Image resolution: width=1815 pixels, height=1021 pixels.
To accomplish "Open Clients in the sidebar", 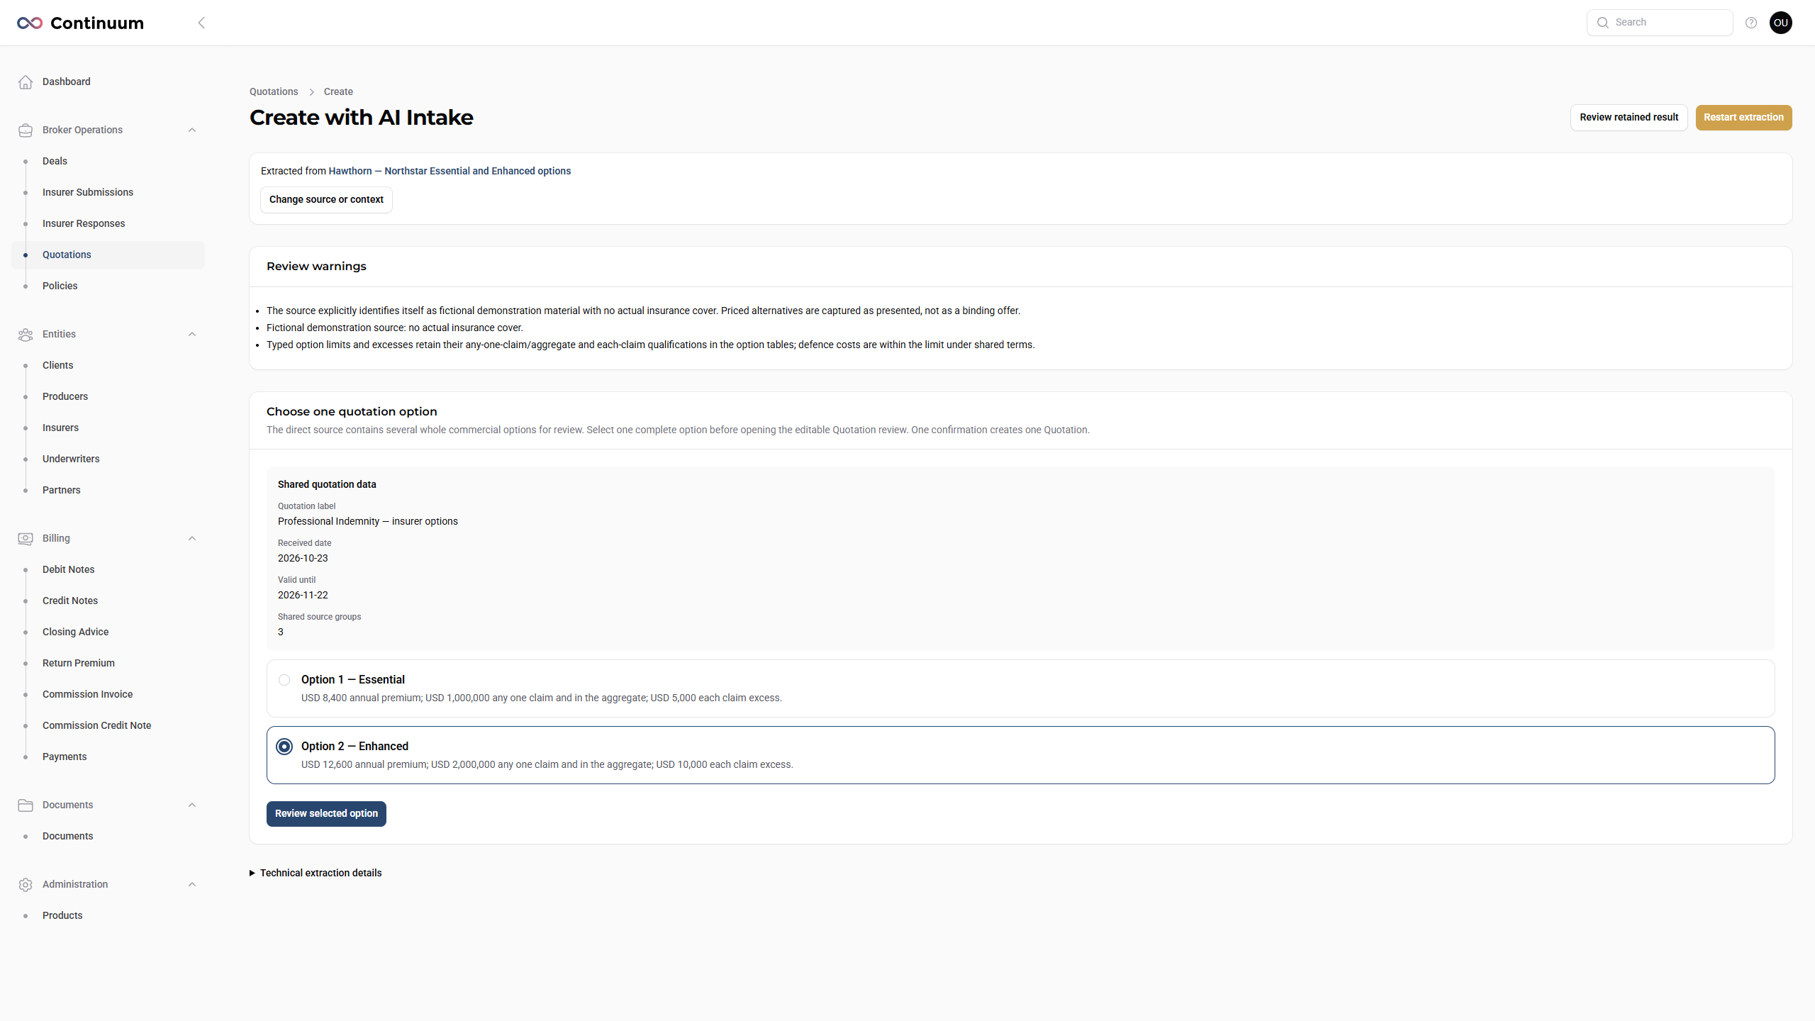I will pos(58,365).
